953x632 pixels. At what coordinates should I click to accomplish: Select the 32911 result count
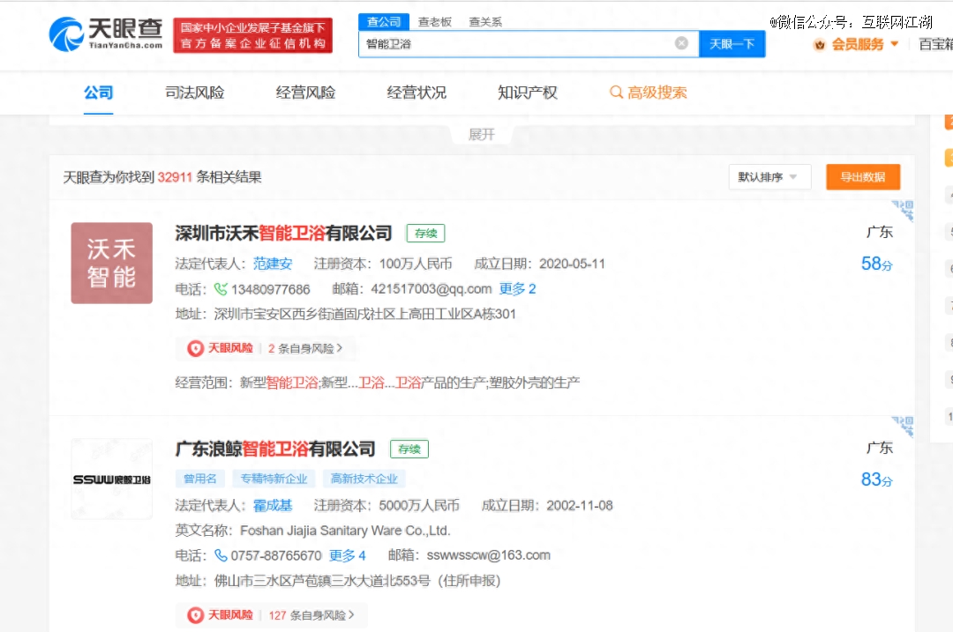(x=175, y=177)
